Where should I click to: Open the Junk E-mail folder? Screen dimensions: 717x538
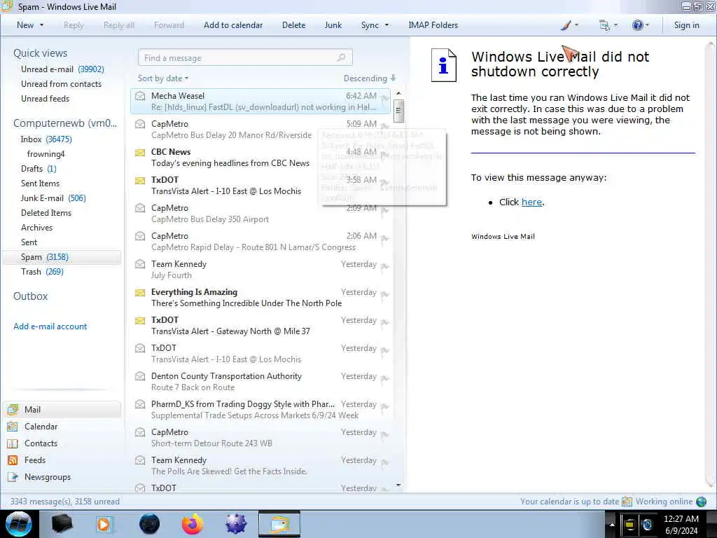click(x=53, y=198)
